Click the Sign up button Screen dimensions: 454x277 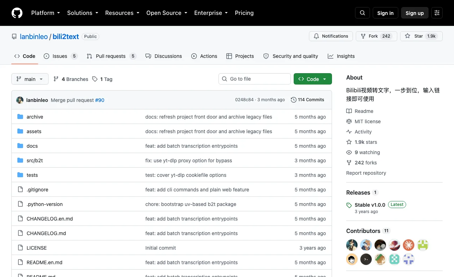pyautogui.click(x=415, y=13)
